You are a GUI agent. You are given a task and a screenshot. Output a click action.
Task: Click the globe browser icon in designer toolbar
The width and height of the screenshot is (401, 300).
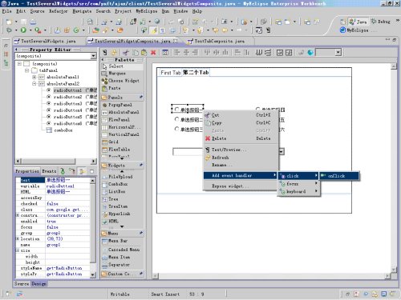pos(310,53)
